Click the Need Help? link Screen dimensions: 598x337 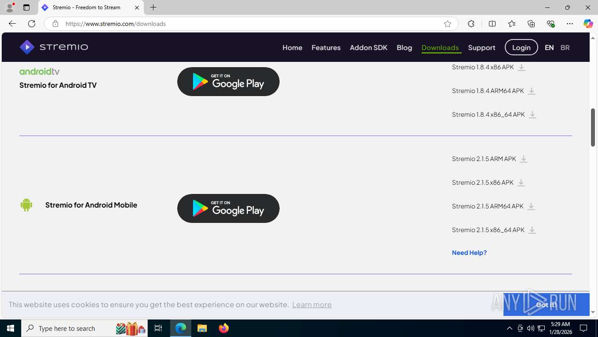[469, 253]
